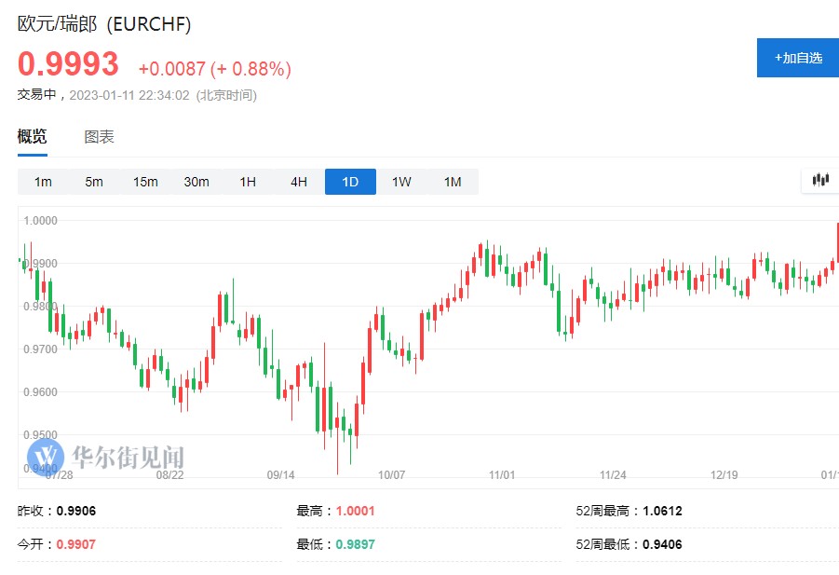Click the 52周最高 value 1.0612
This screenshot has height=575, width=839.
click(662, 511)
